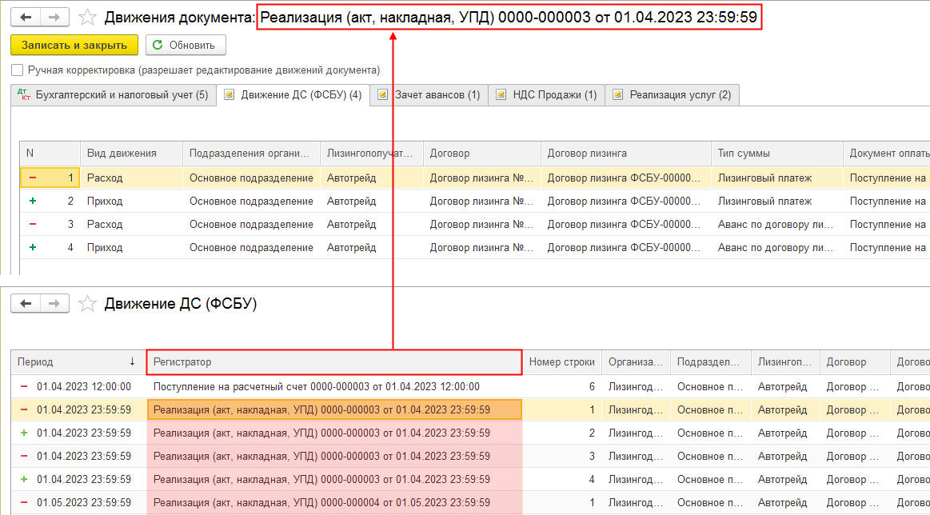Enable the Ручная корректировка checkbox
The width and height of the screenshot is (930, 515).
click(x=18, y=70)
